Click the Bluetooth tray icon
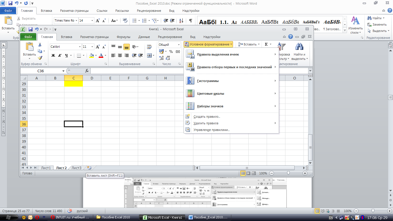This screenshot has height=221, width=393. pyautogui.click(x=363, y=218)
